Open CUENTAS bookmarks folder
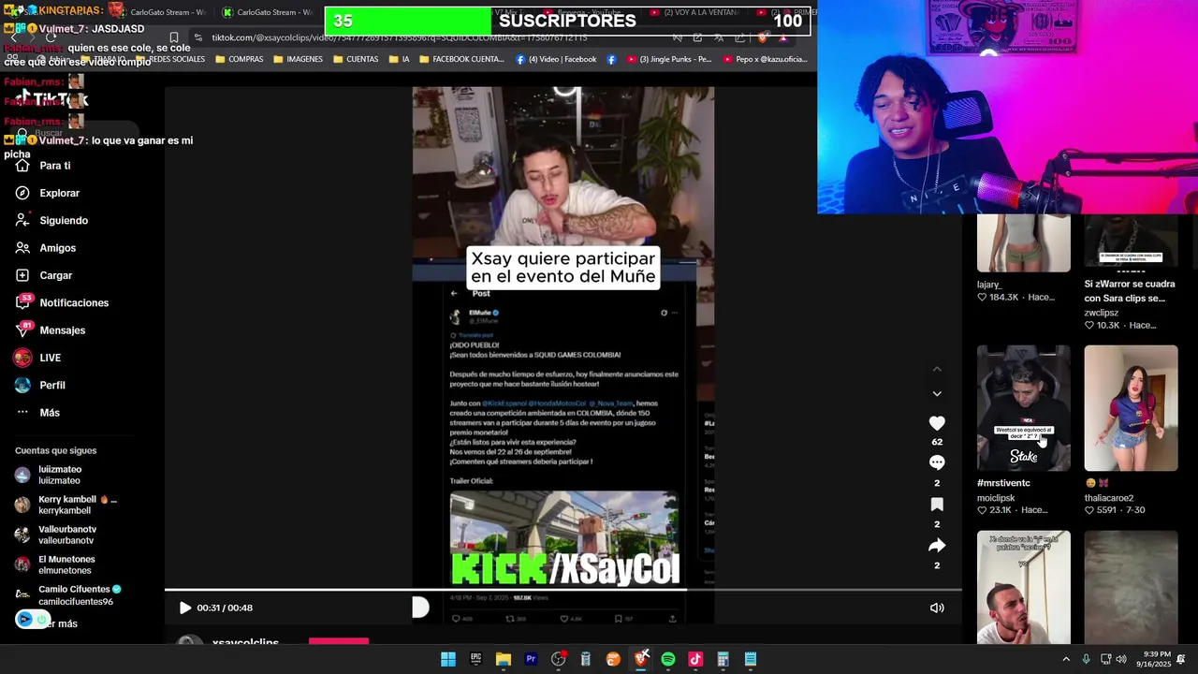 coord(356,59)
